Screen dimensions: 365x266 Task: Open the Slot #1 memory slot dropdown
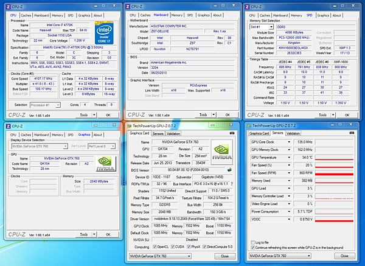point(262,27)
